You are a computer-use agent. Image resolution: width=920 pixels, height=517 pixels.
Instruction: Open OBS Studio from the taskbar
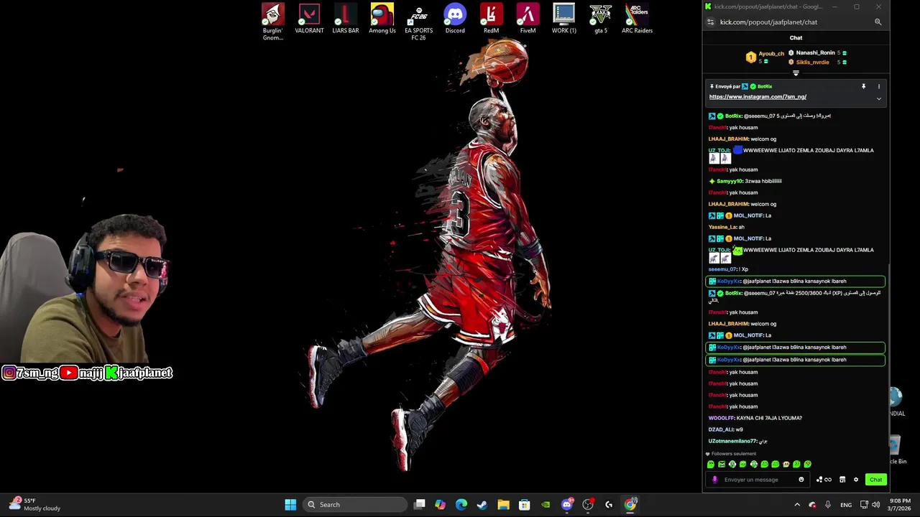(x=588, y=505)
